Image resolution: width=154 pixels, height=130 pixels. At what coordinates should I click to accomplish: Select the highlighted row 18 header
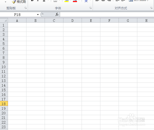coord(4,104)
